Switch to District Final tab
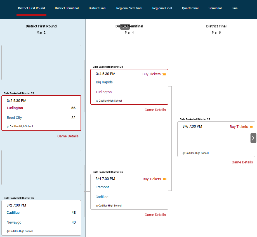257x237 pixels. click(x=97, y=8)
